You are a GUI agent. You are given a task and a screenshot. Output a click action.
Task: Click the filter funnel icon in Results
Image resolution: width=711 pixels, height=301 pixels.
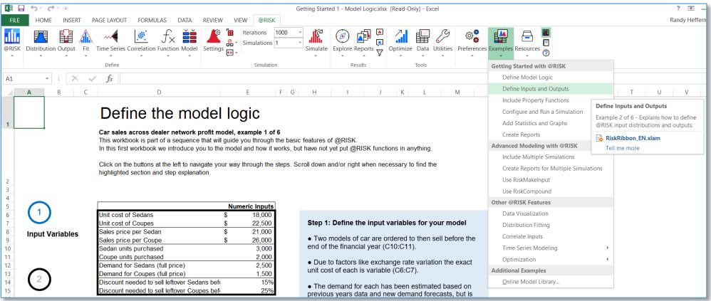pyautogui.click(x=380, y=53)
